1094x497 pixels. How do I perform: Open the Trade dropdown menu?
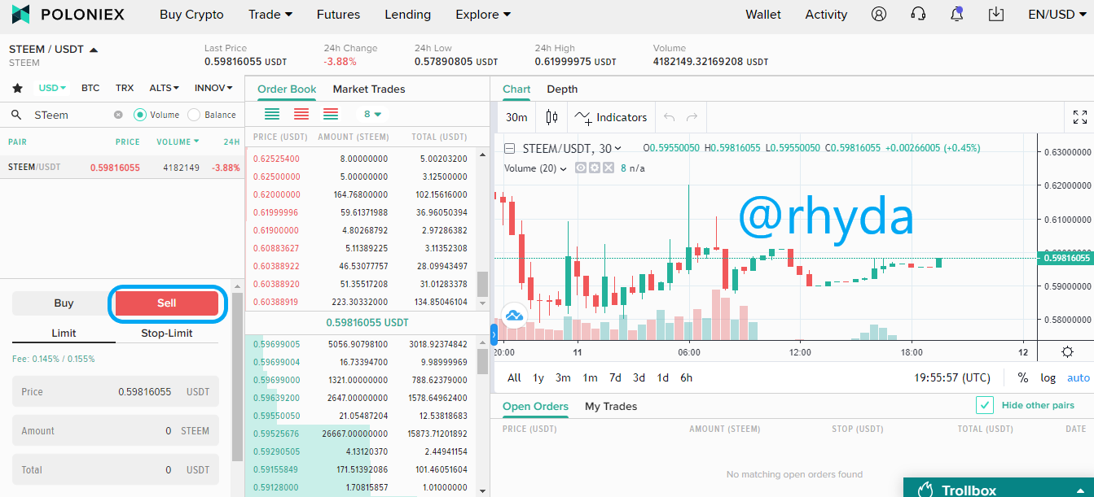tap(270, 15)
